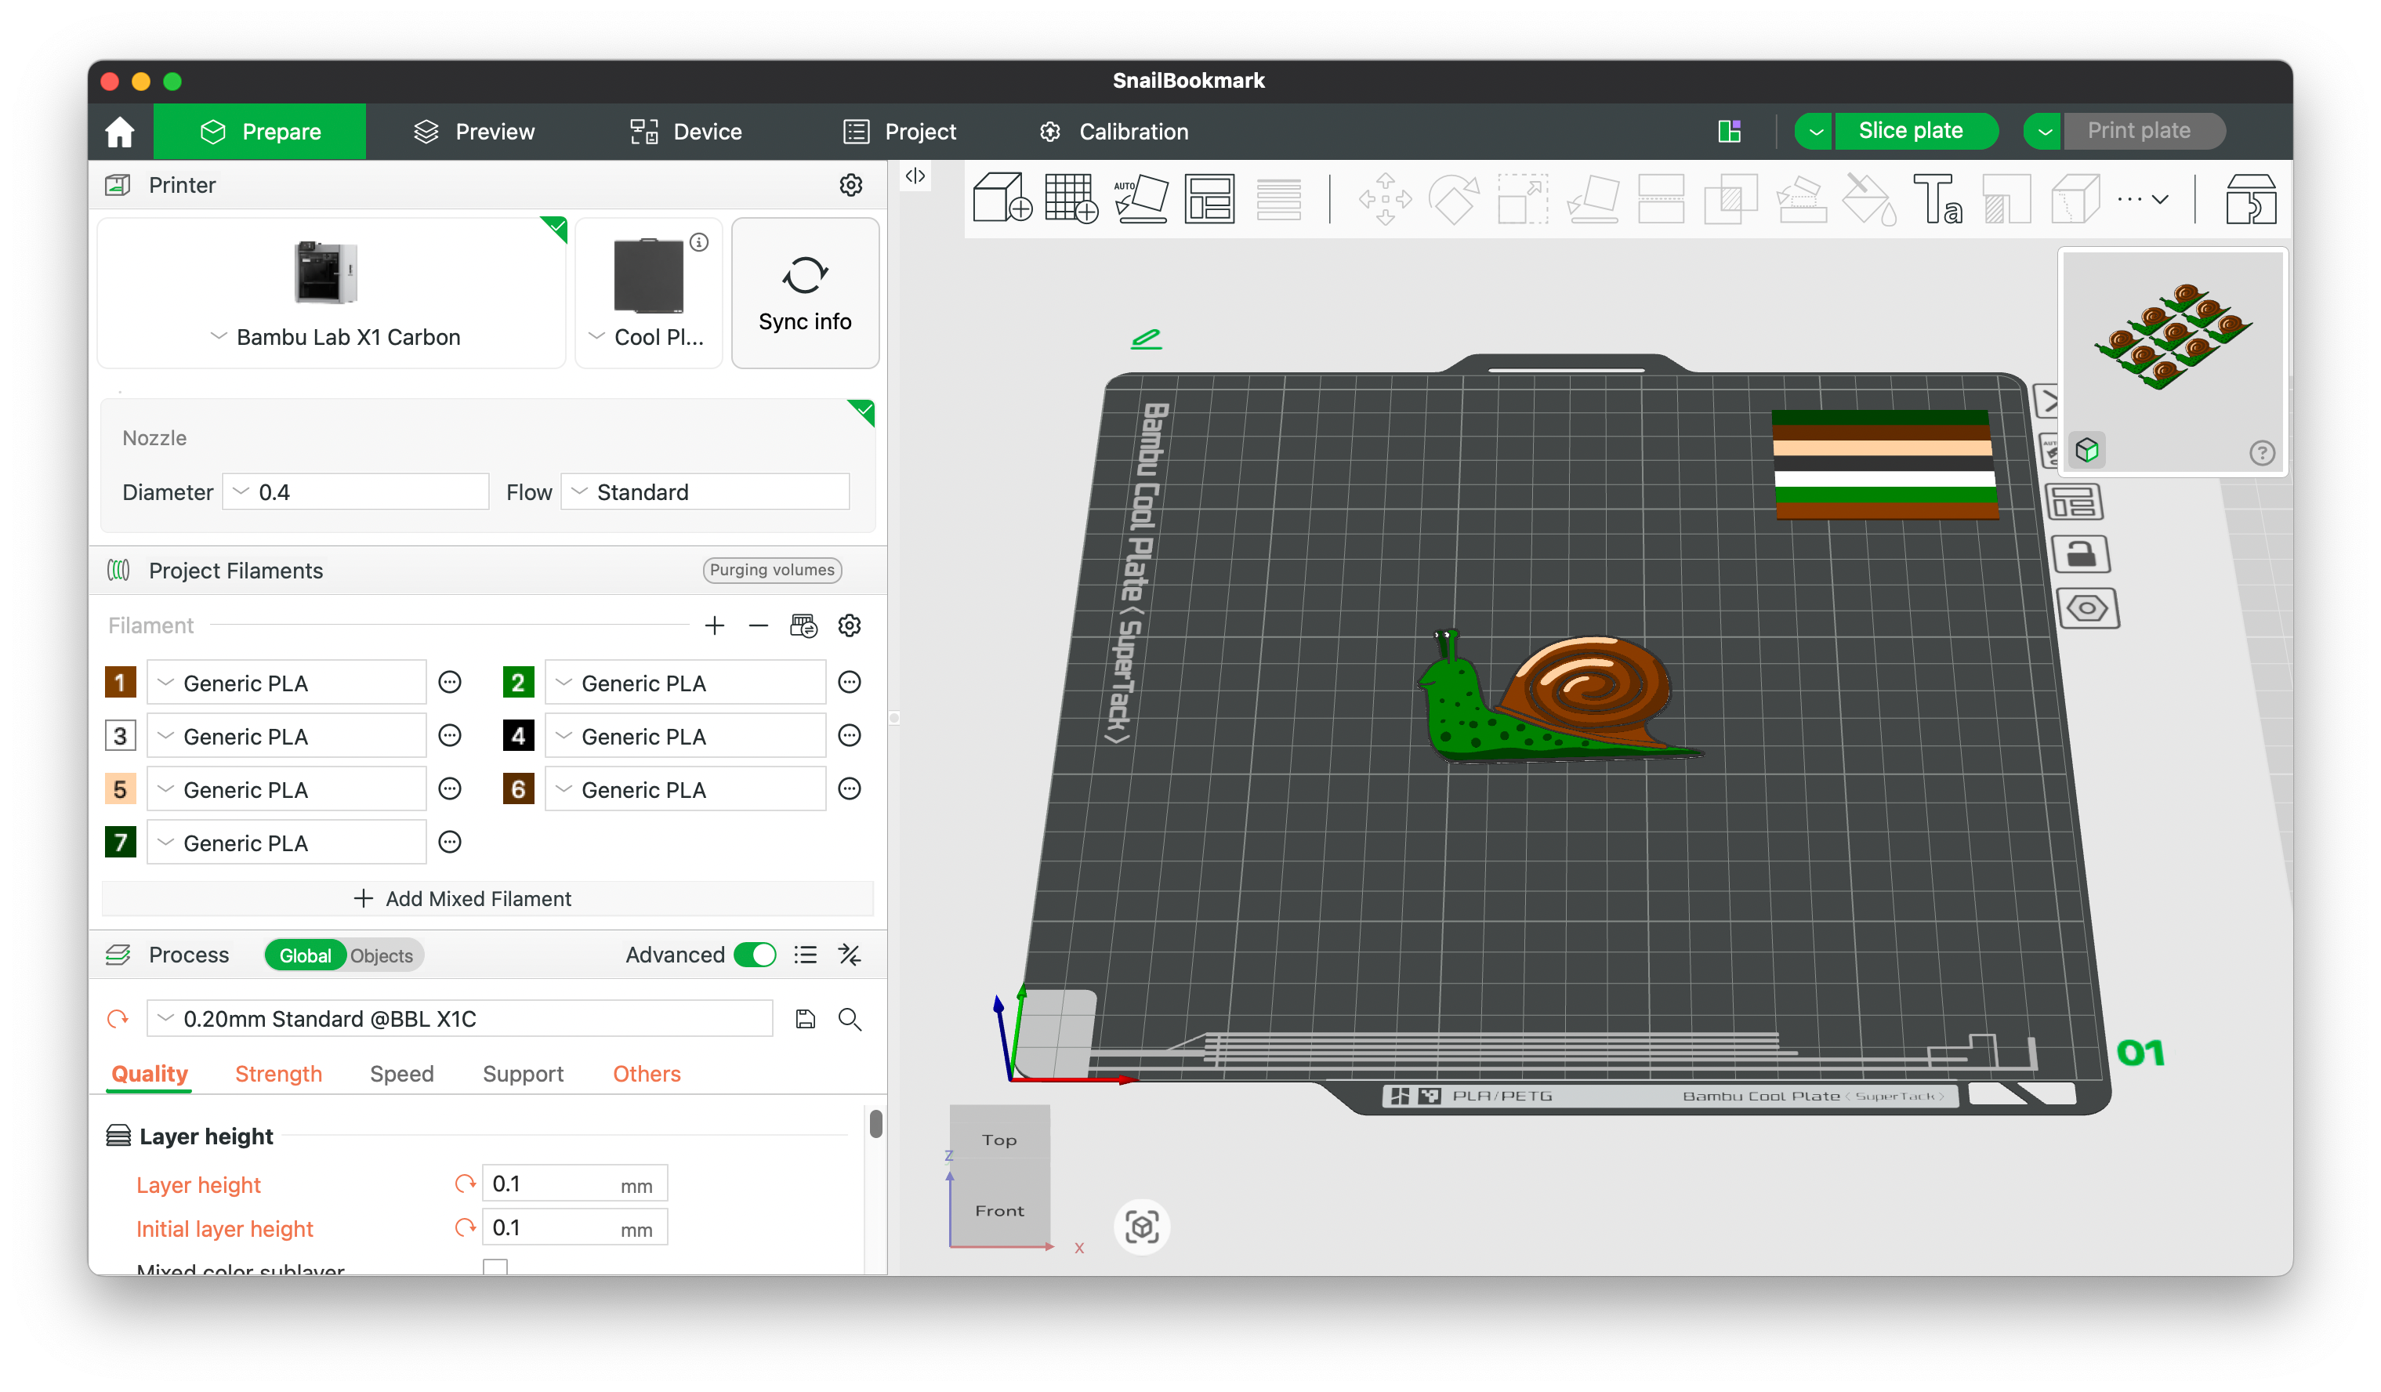Click the save process preset icon

805,1019
